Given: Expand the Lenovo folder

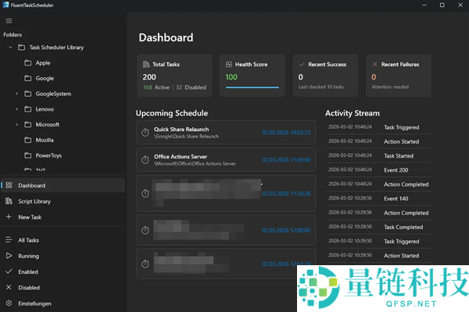Looking at the screenshot, I should [17, 109].
